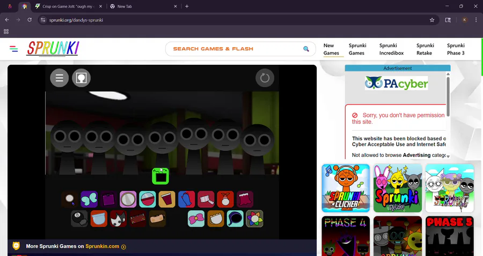
Task: Pick the magnifying glass sound icon
Action: coord(70,199)
